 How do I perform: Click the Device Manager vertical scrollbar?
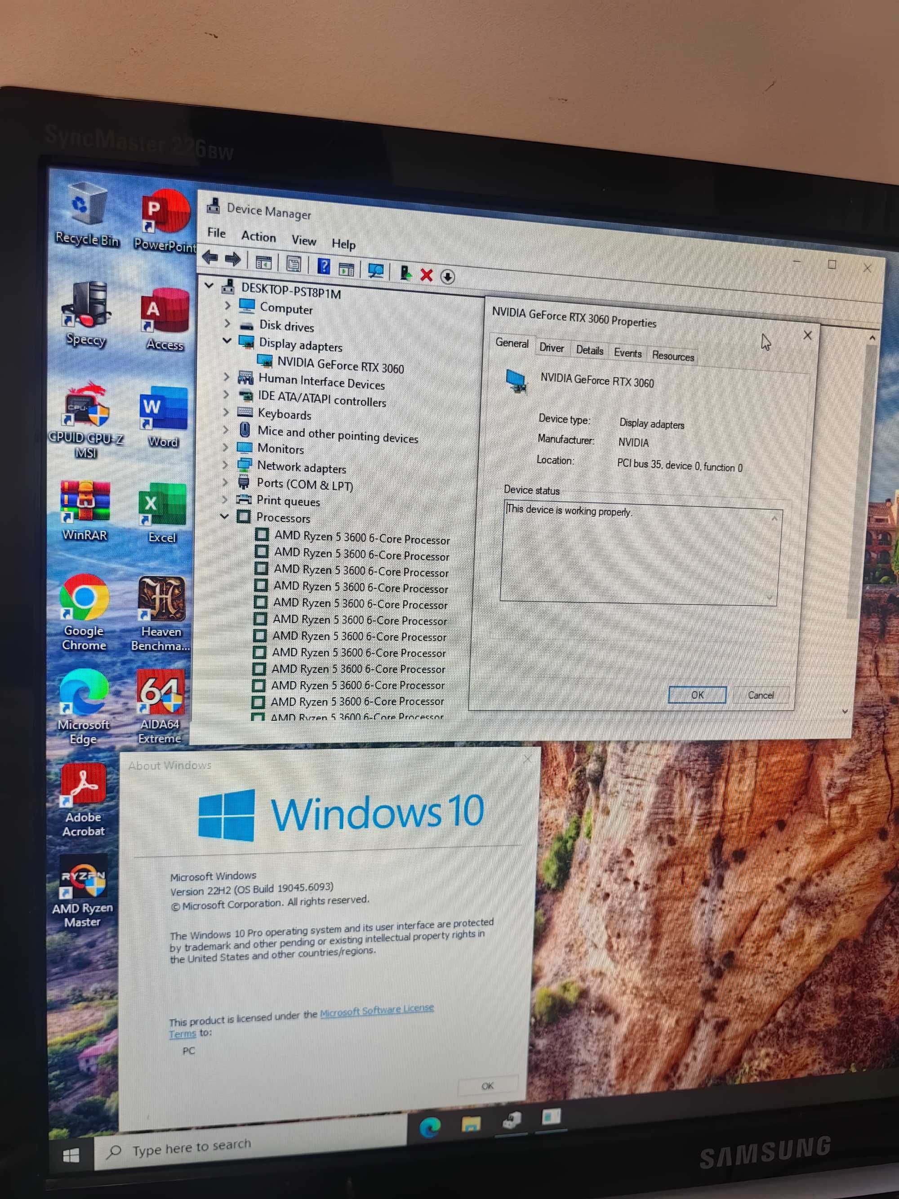[x=863, y=525]
